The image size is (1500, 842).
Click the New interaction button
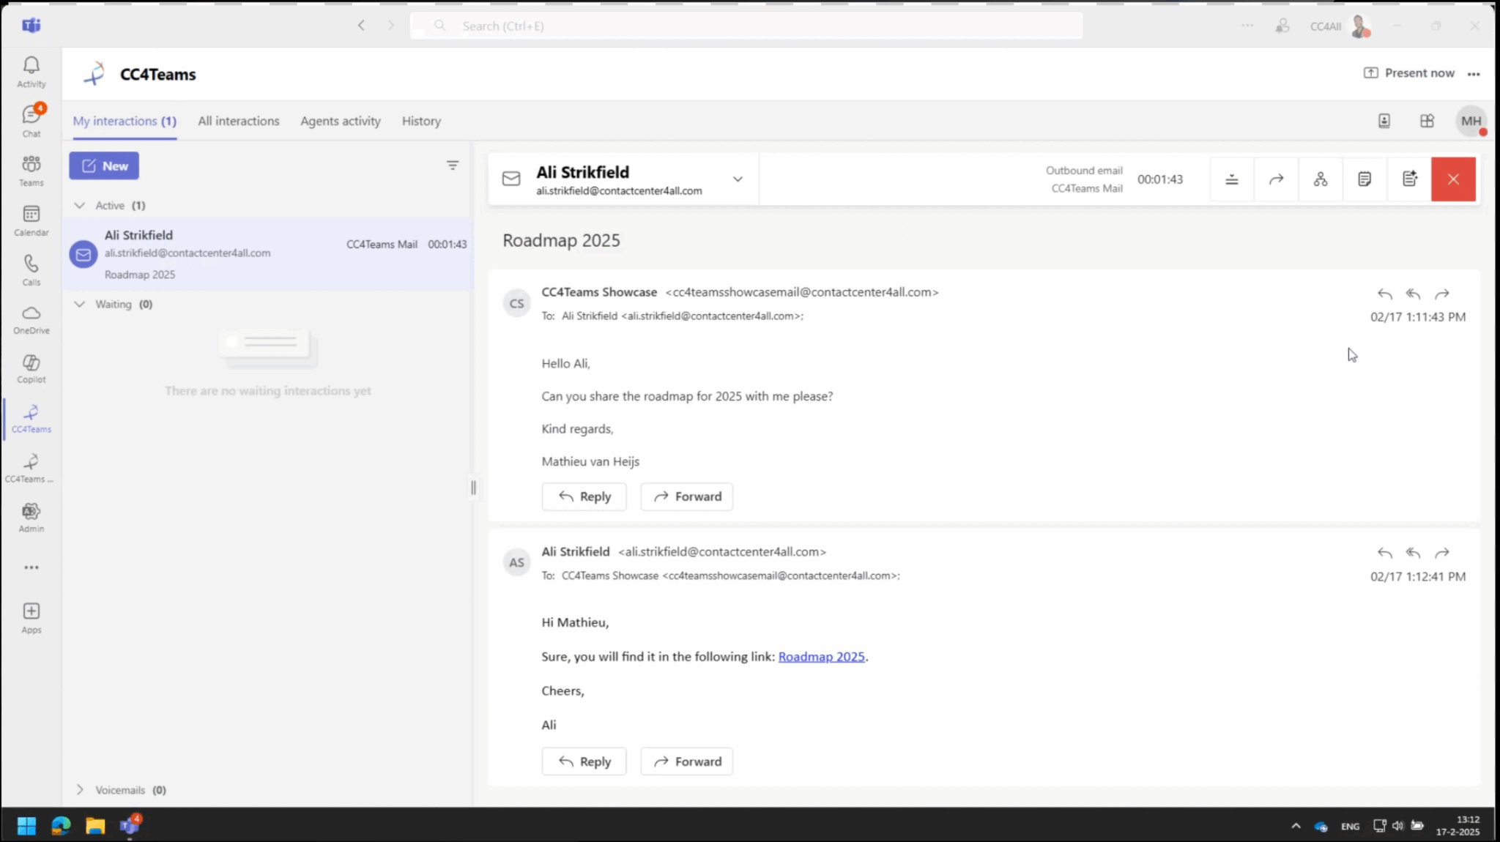(x=104, y=165)
